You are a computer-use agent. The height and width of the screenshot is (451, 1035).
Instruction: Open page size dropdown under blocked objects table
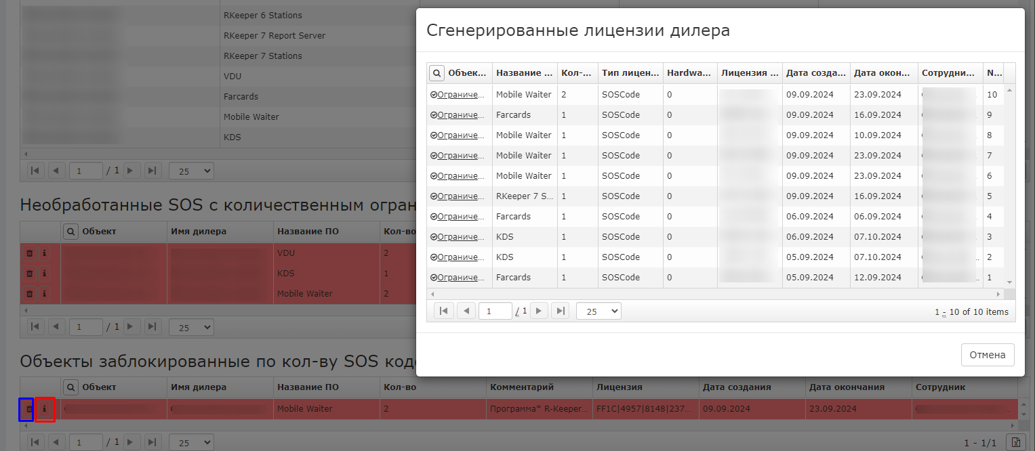click(x=190, y=442)
